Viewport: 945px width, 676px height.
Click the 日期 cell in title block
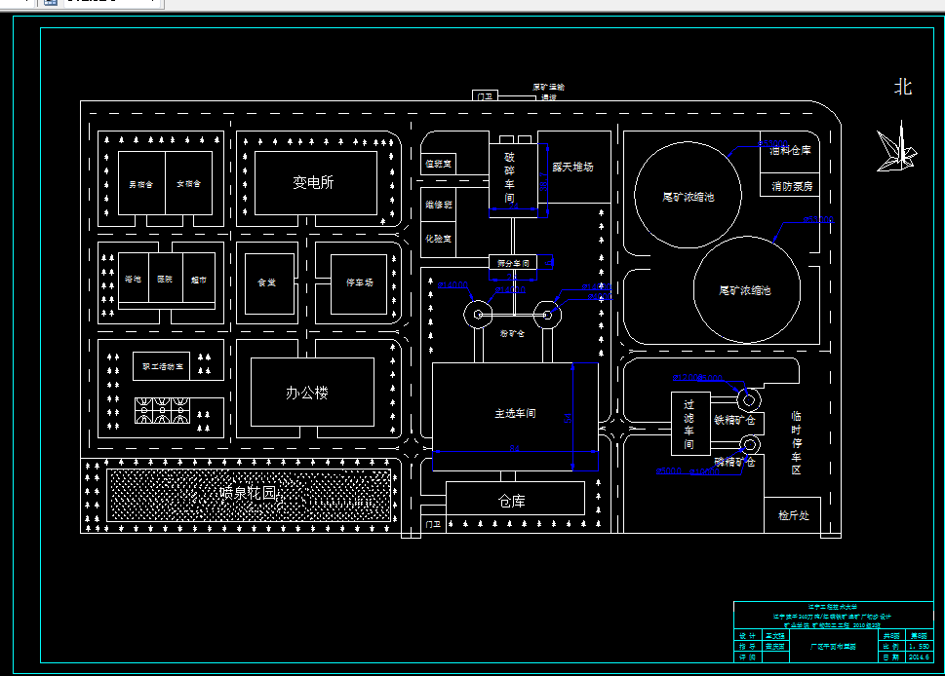(890, 657)
